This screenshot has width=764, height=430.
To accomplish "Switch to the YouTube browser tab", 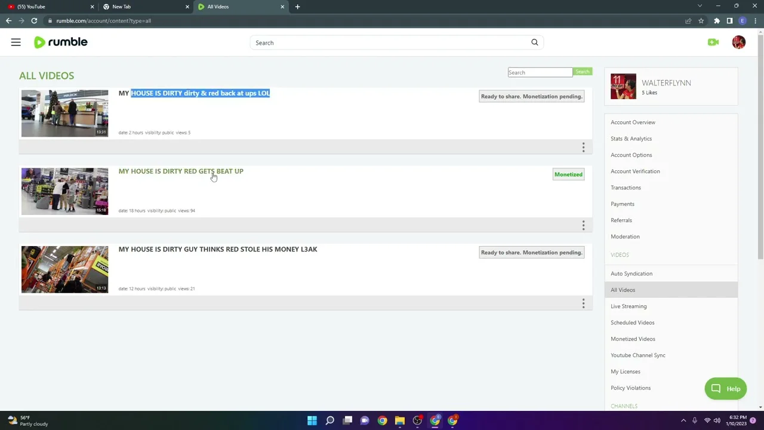I will [x=48, y=7].
